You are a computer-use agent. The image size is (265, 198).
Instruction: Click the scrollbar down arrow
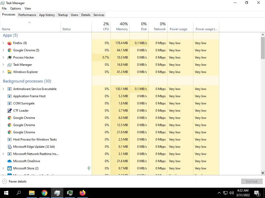(263, 173)
